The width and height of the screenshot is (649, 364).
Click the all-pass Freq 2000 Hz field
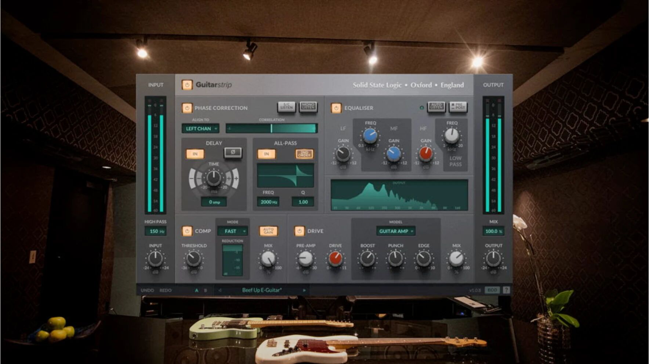tap(269, 202)
